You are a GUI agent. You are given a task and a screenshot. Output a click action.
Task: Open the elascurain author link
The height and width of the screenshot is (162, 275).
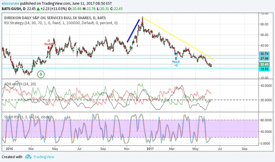click(x=10, y=3)
